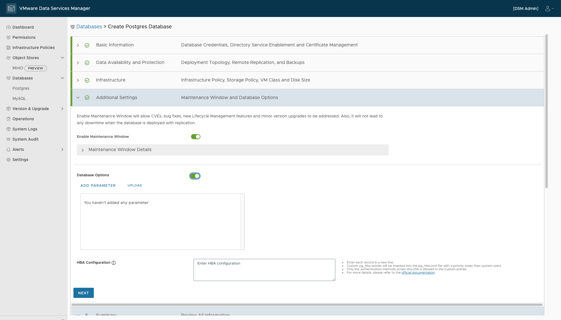Click the Basic Information completed checkmark icon
This screenshot has width=561, height=320.
87,45
